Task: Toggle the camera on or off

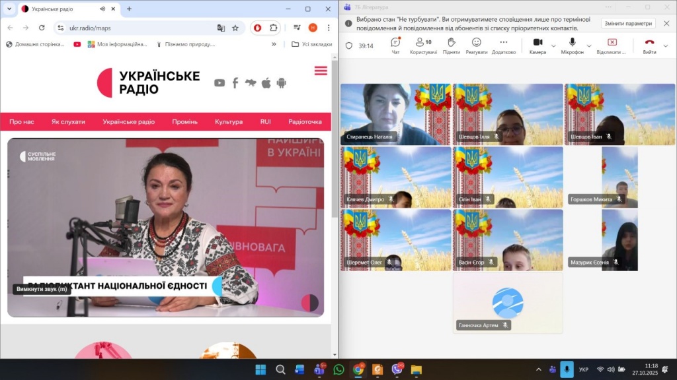Action: coord(538,44)
